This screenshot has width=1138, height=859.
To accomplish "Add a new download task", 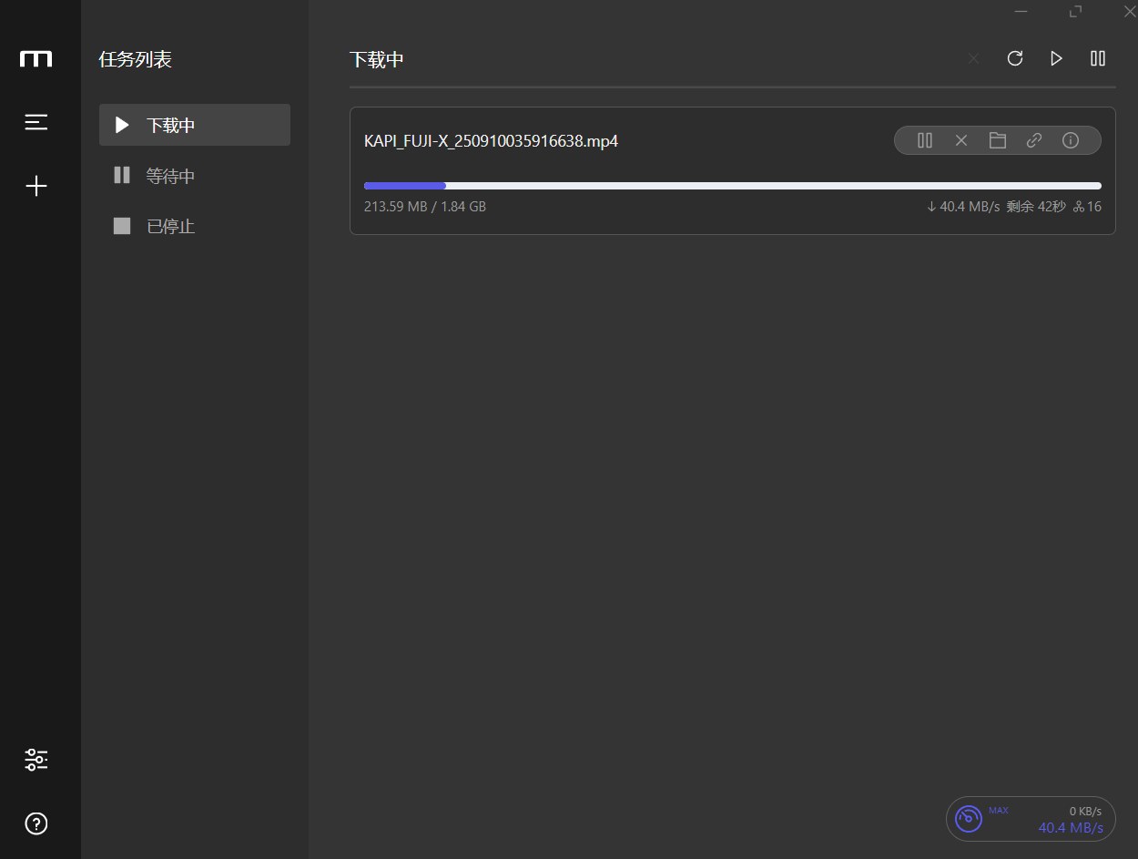I will pyautogui.click(x=36, y=187).
